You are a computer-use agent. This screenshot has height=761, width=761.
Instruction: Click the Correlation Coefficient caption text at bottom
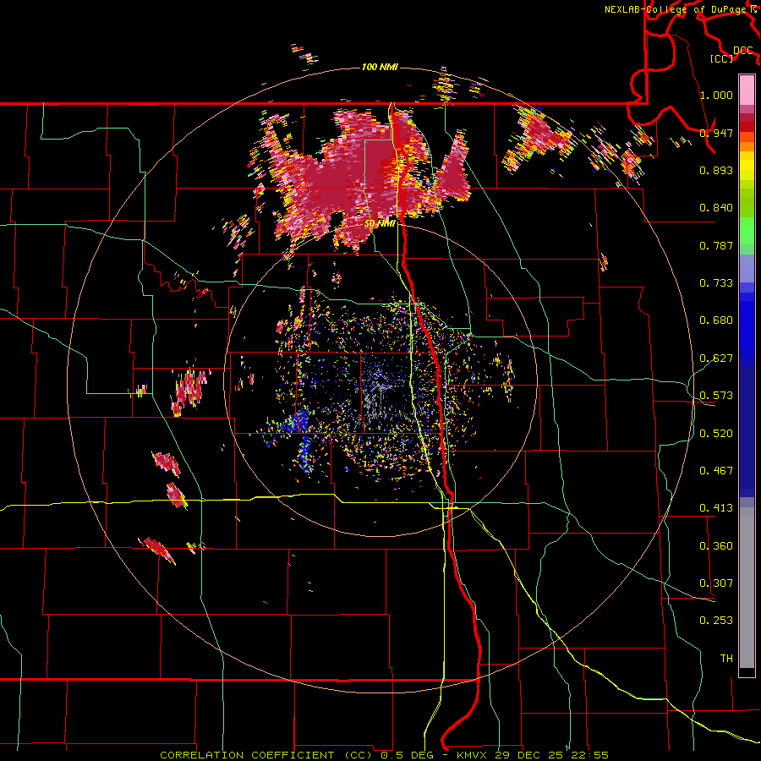[x=385, y=755]
